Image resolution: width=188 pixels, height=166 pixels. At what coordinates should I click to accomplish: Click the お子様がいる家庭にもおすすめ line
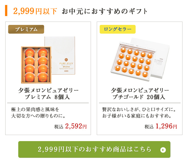[x=137, y=116]
